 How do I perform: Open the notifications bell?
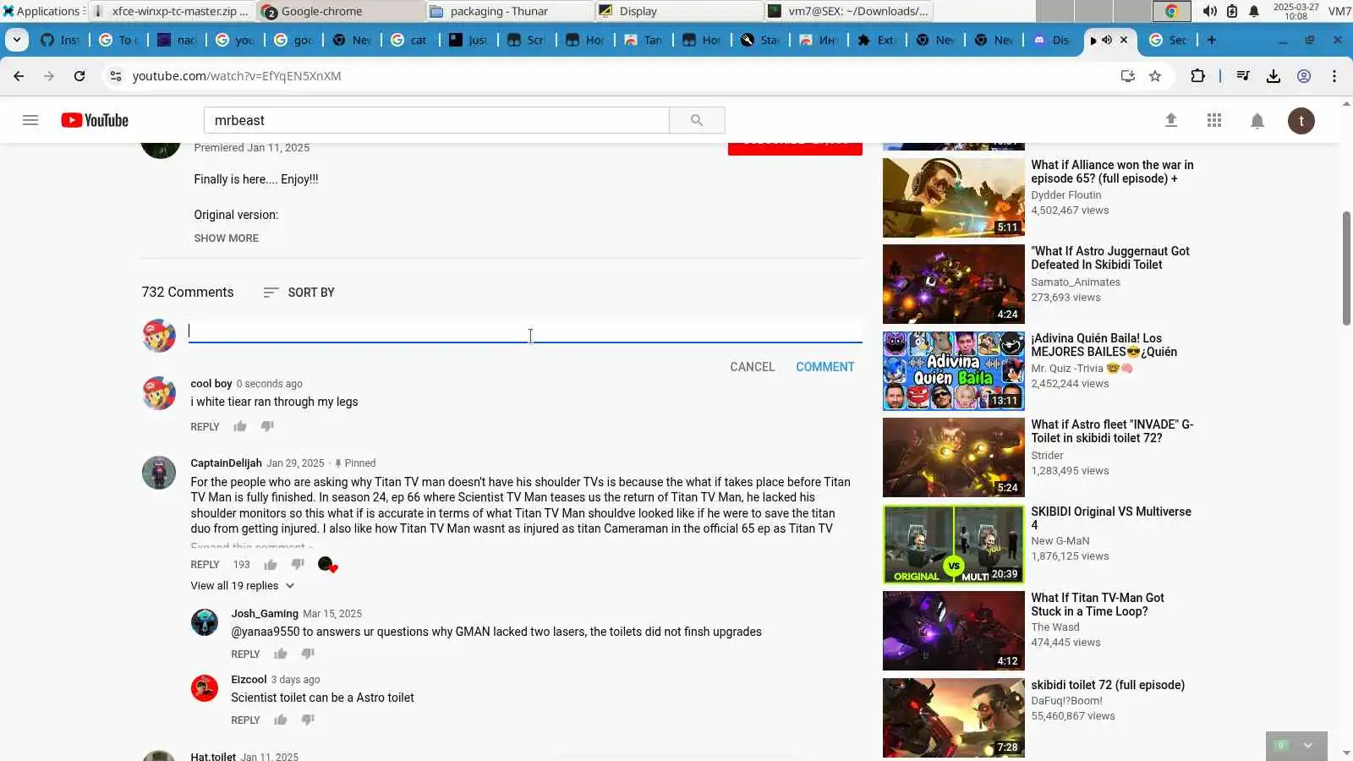click(x=1257, y=120)
